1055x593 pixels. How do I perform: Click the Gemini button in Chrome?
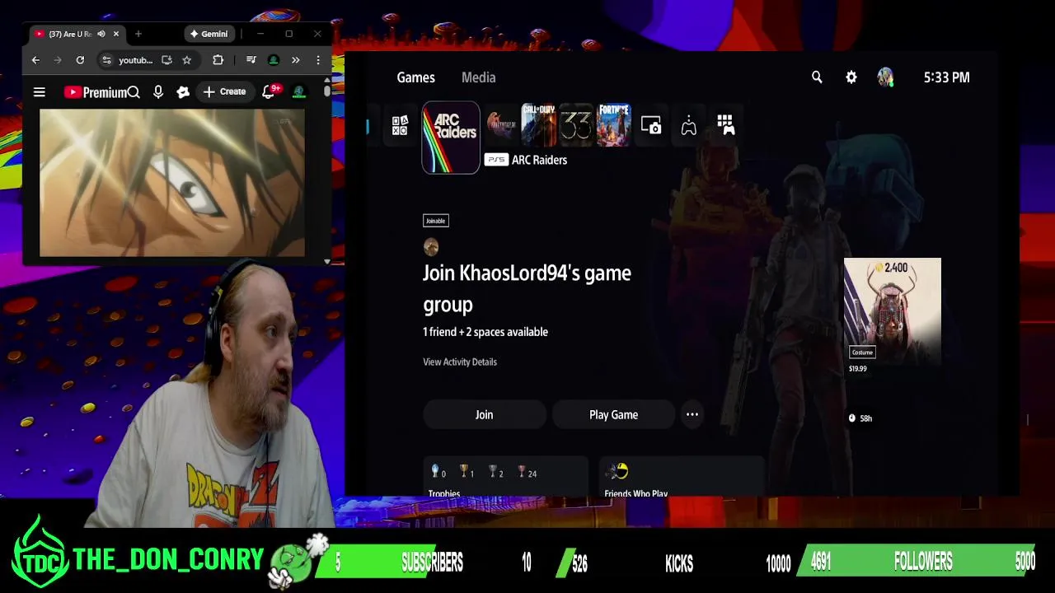(x=209, y=34)
